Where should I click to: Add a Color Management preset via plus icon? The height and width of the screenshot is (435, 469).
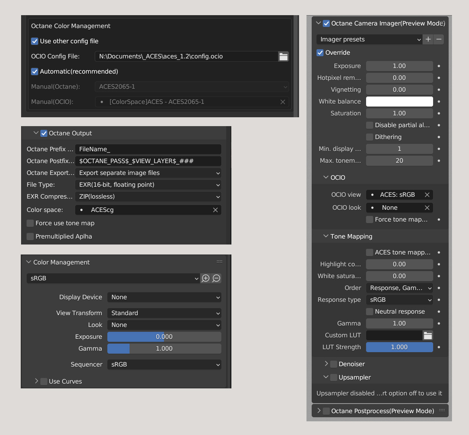coord(206,278)
